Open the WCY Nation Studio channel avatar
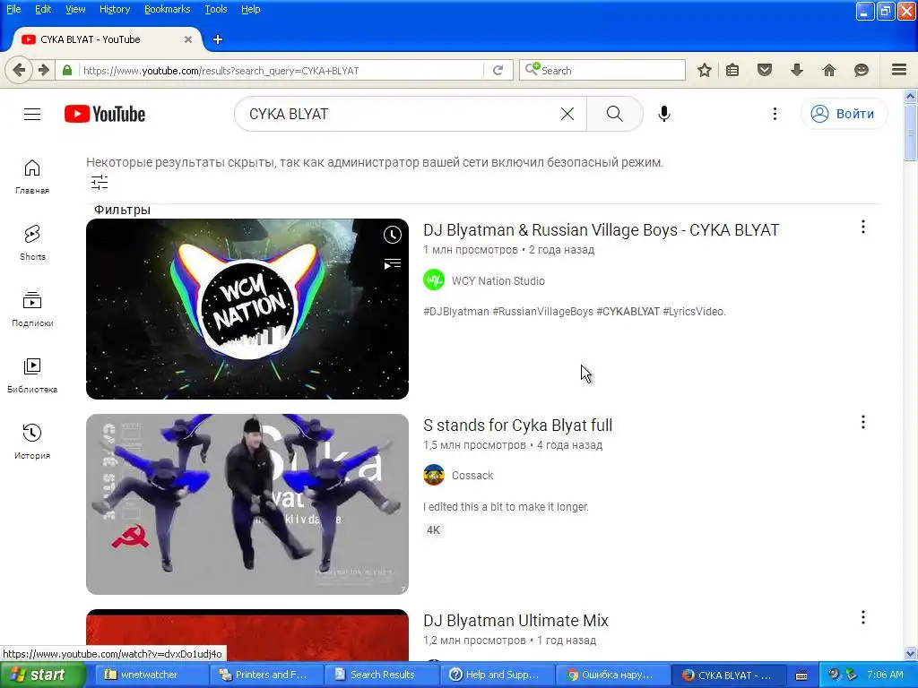918x688 pixels. click(x=434, y=280)
